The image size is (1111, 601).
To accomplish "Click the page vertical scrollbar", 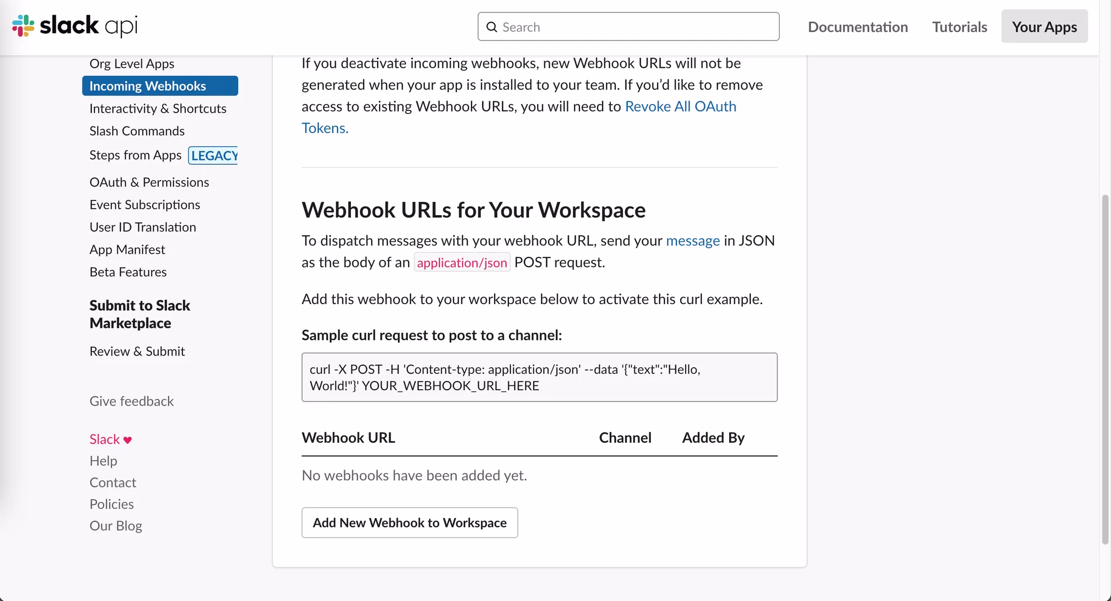I will [1105, 369].
